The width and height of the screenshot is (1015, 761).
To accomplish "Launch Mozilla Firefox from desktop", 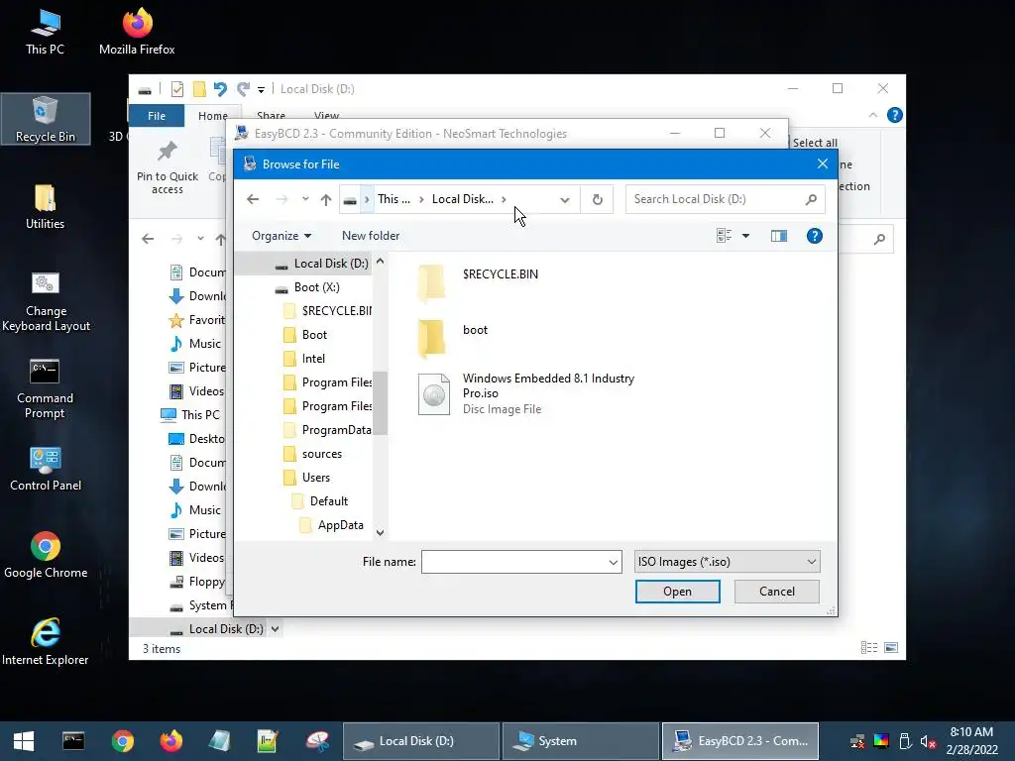I will tap(137, 31).
